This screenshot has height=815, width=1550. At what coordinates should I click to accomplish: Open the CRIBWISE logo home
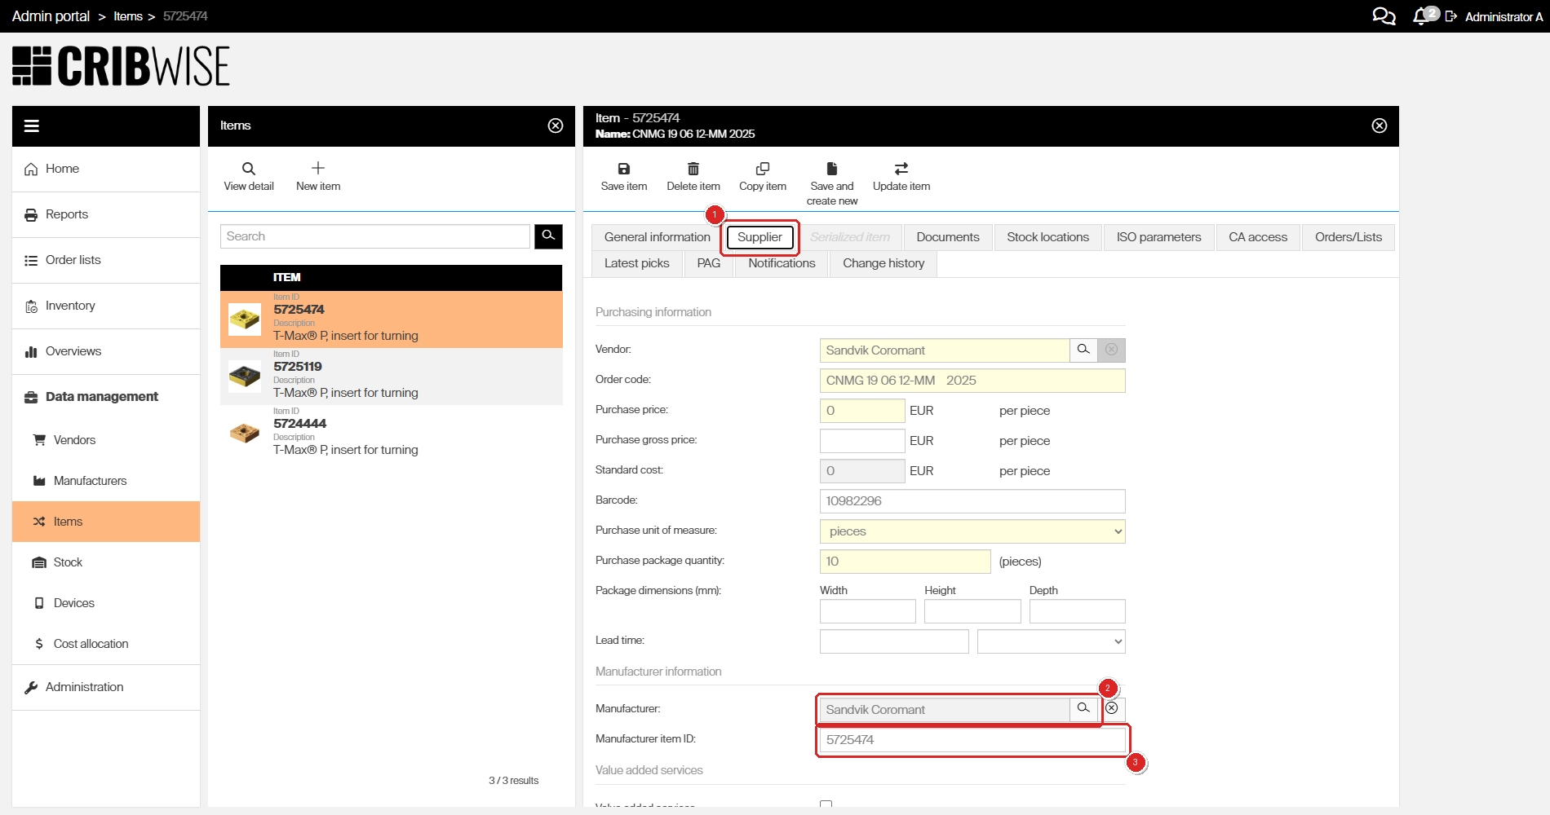coord(121,66)
